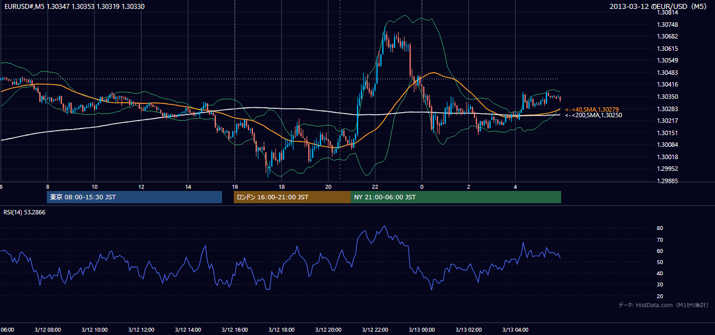Click hour label 0 under the price chart
The image size is (715, 335).
(x=422, y=186)
